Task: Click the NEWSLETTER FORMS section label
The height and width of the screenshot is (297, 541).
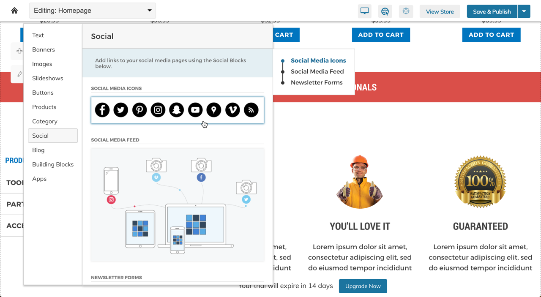Action: 116,278
